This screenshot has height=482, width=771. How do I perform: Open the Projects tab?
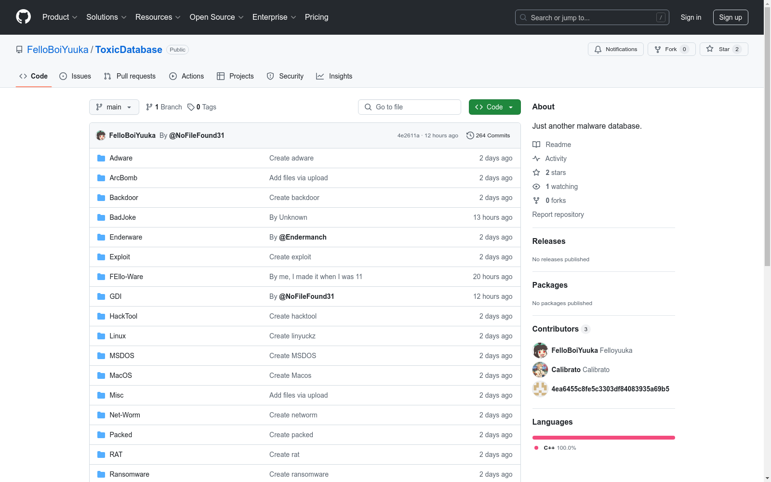point(235,76)
